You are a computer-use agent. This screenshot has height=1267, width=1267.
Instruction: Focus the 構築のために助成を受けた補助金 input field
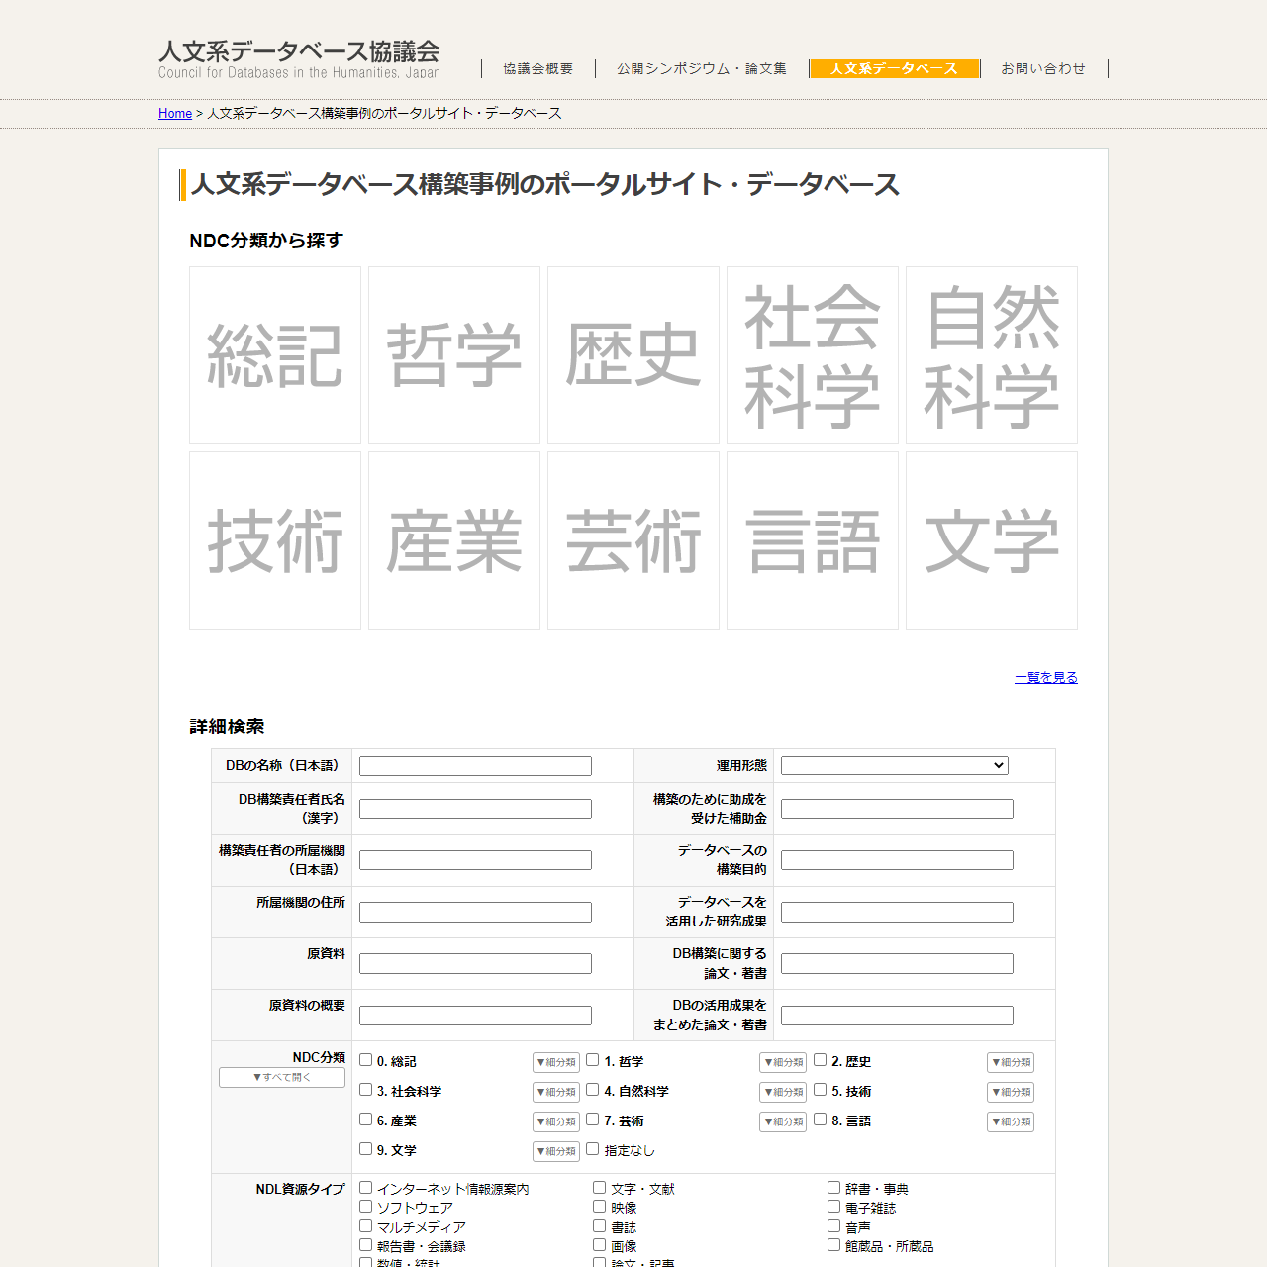(x=897, y=809)
